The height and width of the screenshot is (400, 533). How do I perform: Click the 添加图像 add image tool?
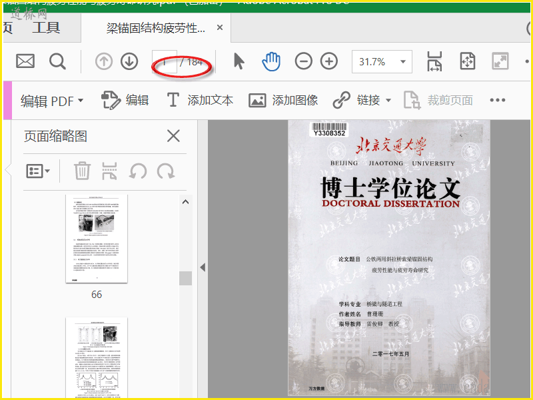pos(283,101)
